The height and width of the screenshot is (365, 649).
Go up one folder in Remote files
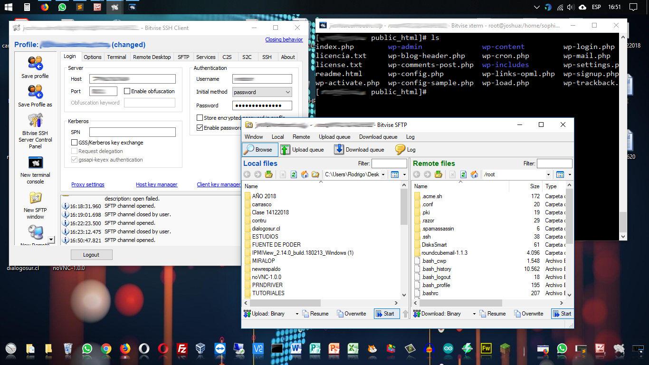[438, 174]
